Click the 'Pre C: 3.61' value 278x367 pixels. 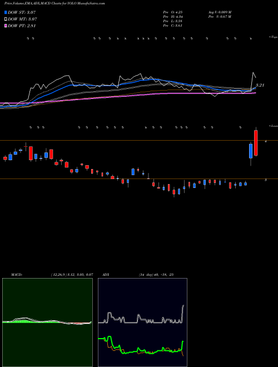point(173,26)
